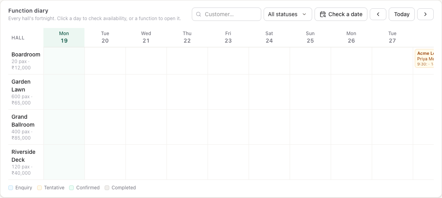Click the 120 pax ₹40,000 details
Viewport: 442px width, 198px height.
click(22, 170)
